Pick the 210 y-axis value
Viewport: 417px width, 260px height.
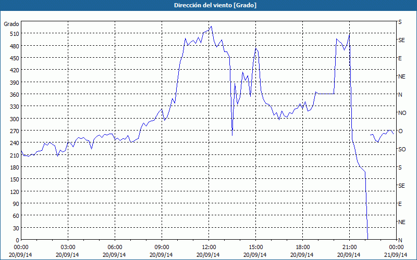[15, 155]
